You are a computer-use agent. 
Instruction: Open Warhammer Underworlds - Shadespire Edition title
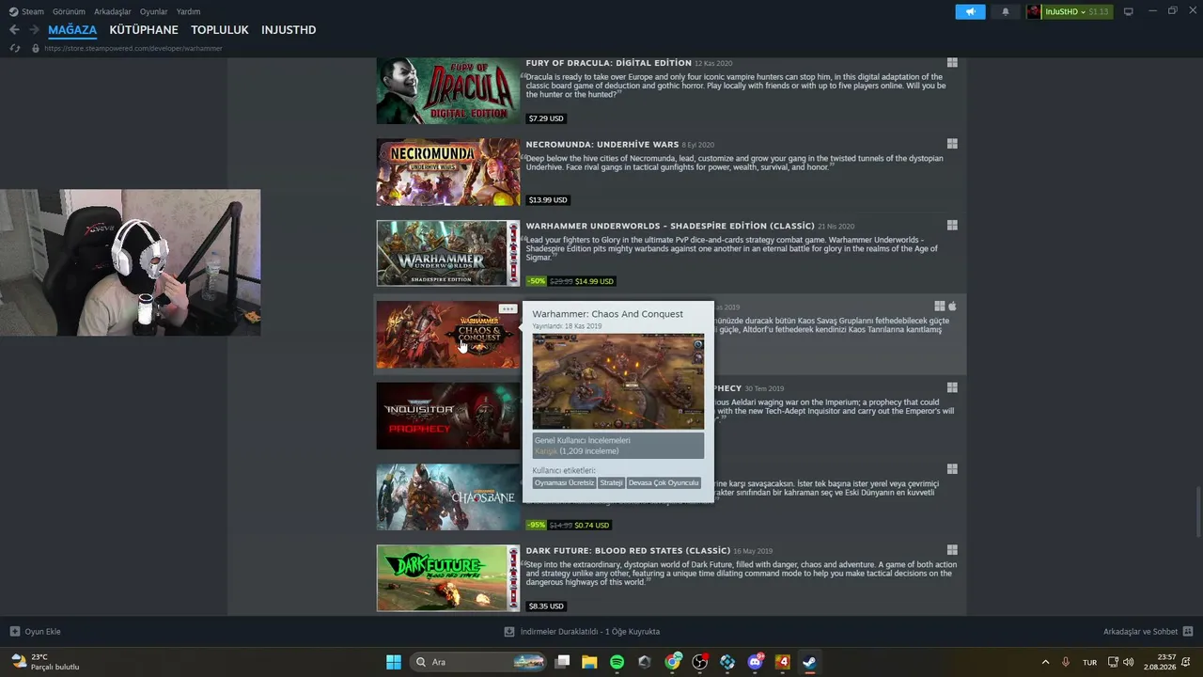pyautogui.click(x=670, y=226)
